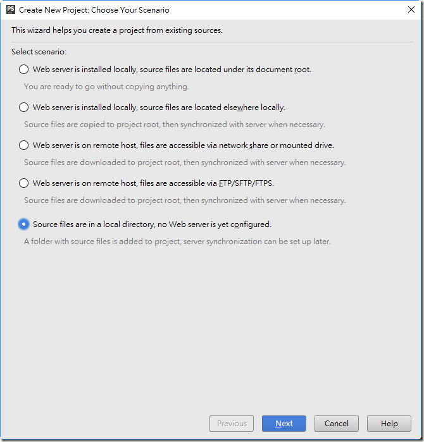
Task: Select radio circle for sources located elsewhere locally
Action: 23,107
